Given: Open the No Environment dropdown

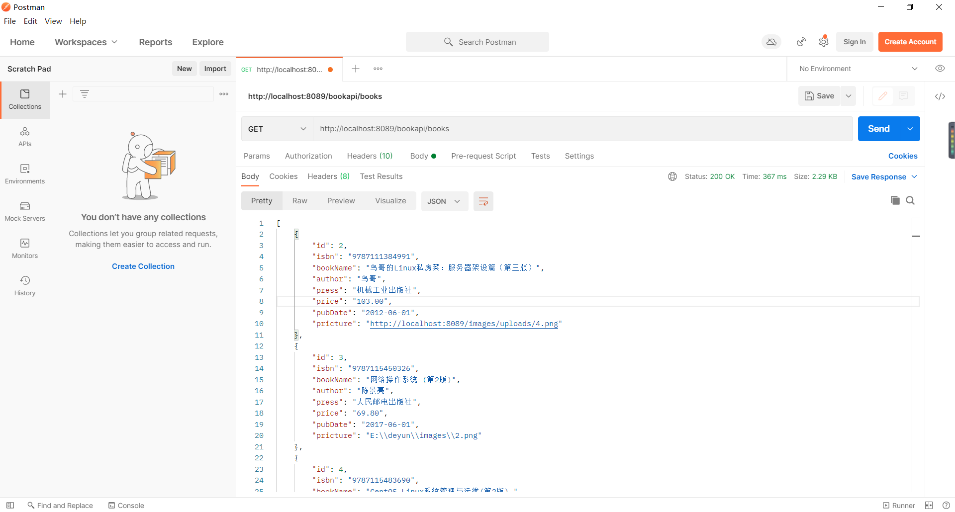Looking at the screenshot, I should pyautogui.click(x=857, y=69).
